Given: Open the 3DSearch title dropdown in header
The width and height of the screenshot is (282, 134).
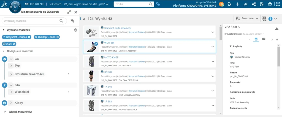Looking at the screenshot, I should [x=107, y=4].
